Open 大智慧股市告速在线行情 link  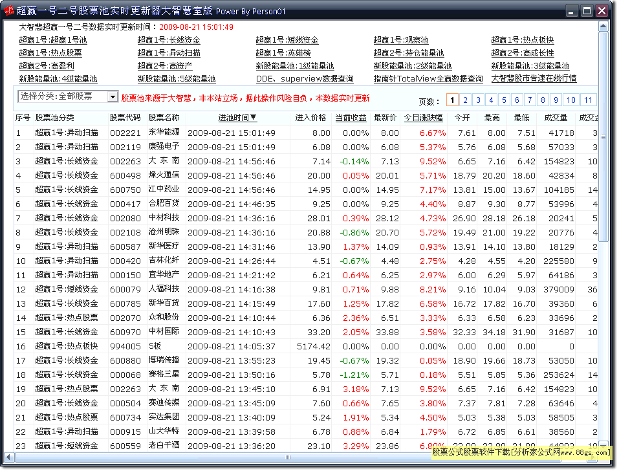(534, 78)
